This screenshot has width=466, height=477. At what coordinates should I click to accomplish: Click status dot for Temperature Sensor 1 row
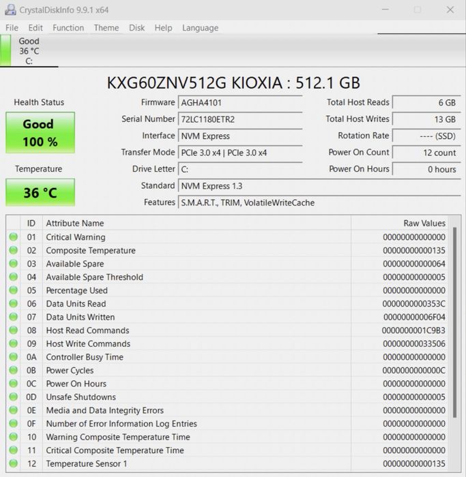point(14,463)
